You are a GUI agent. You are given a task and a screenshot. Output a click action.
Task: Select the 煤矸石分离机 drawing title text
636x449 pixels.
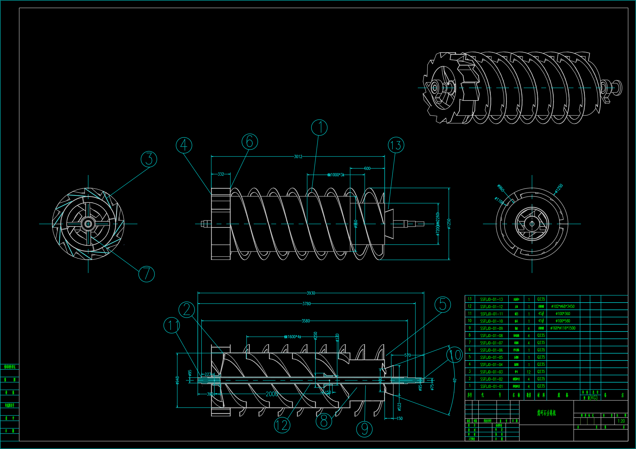click(546, 413)
